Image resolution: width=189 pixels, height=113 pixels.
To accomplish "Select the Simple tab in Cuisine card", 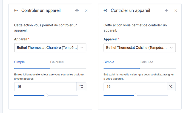I will click(x=109, y=62).
